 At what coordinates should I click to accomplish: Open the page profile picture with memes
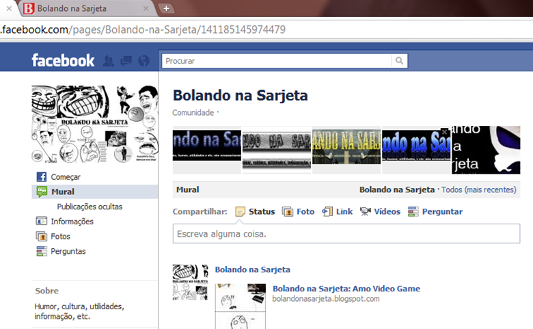coord(95,124)
